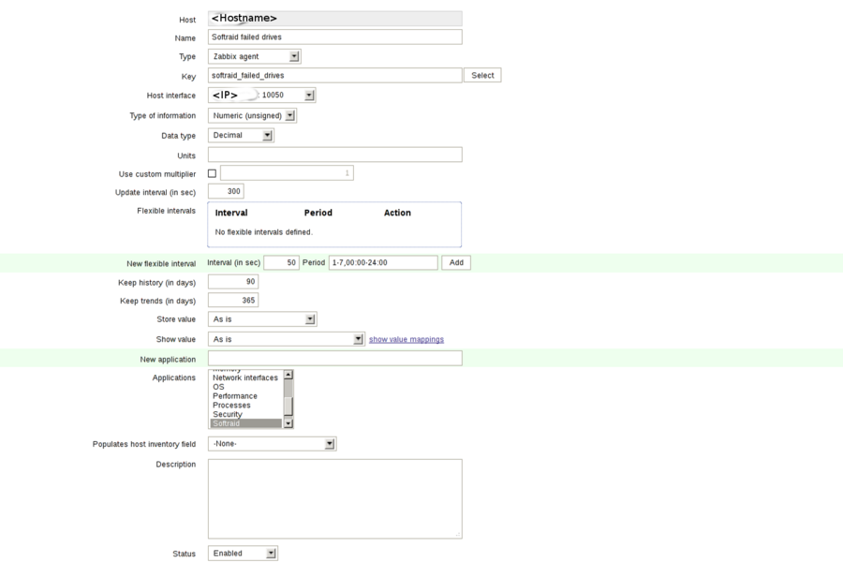Open the Type dropdown showing Zabbix agent
The image size is (843, 562).
pyautogui.click(x=254, y=56)
